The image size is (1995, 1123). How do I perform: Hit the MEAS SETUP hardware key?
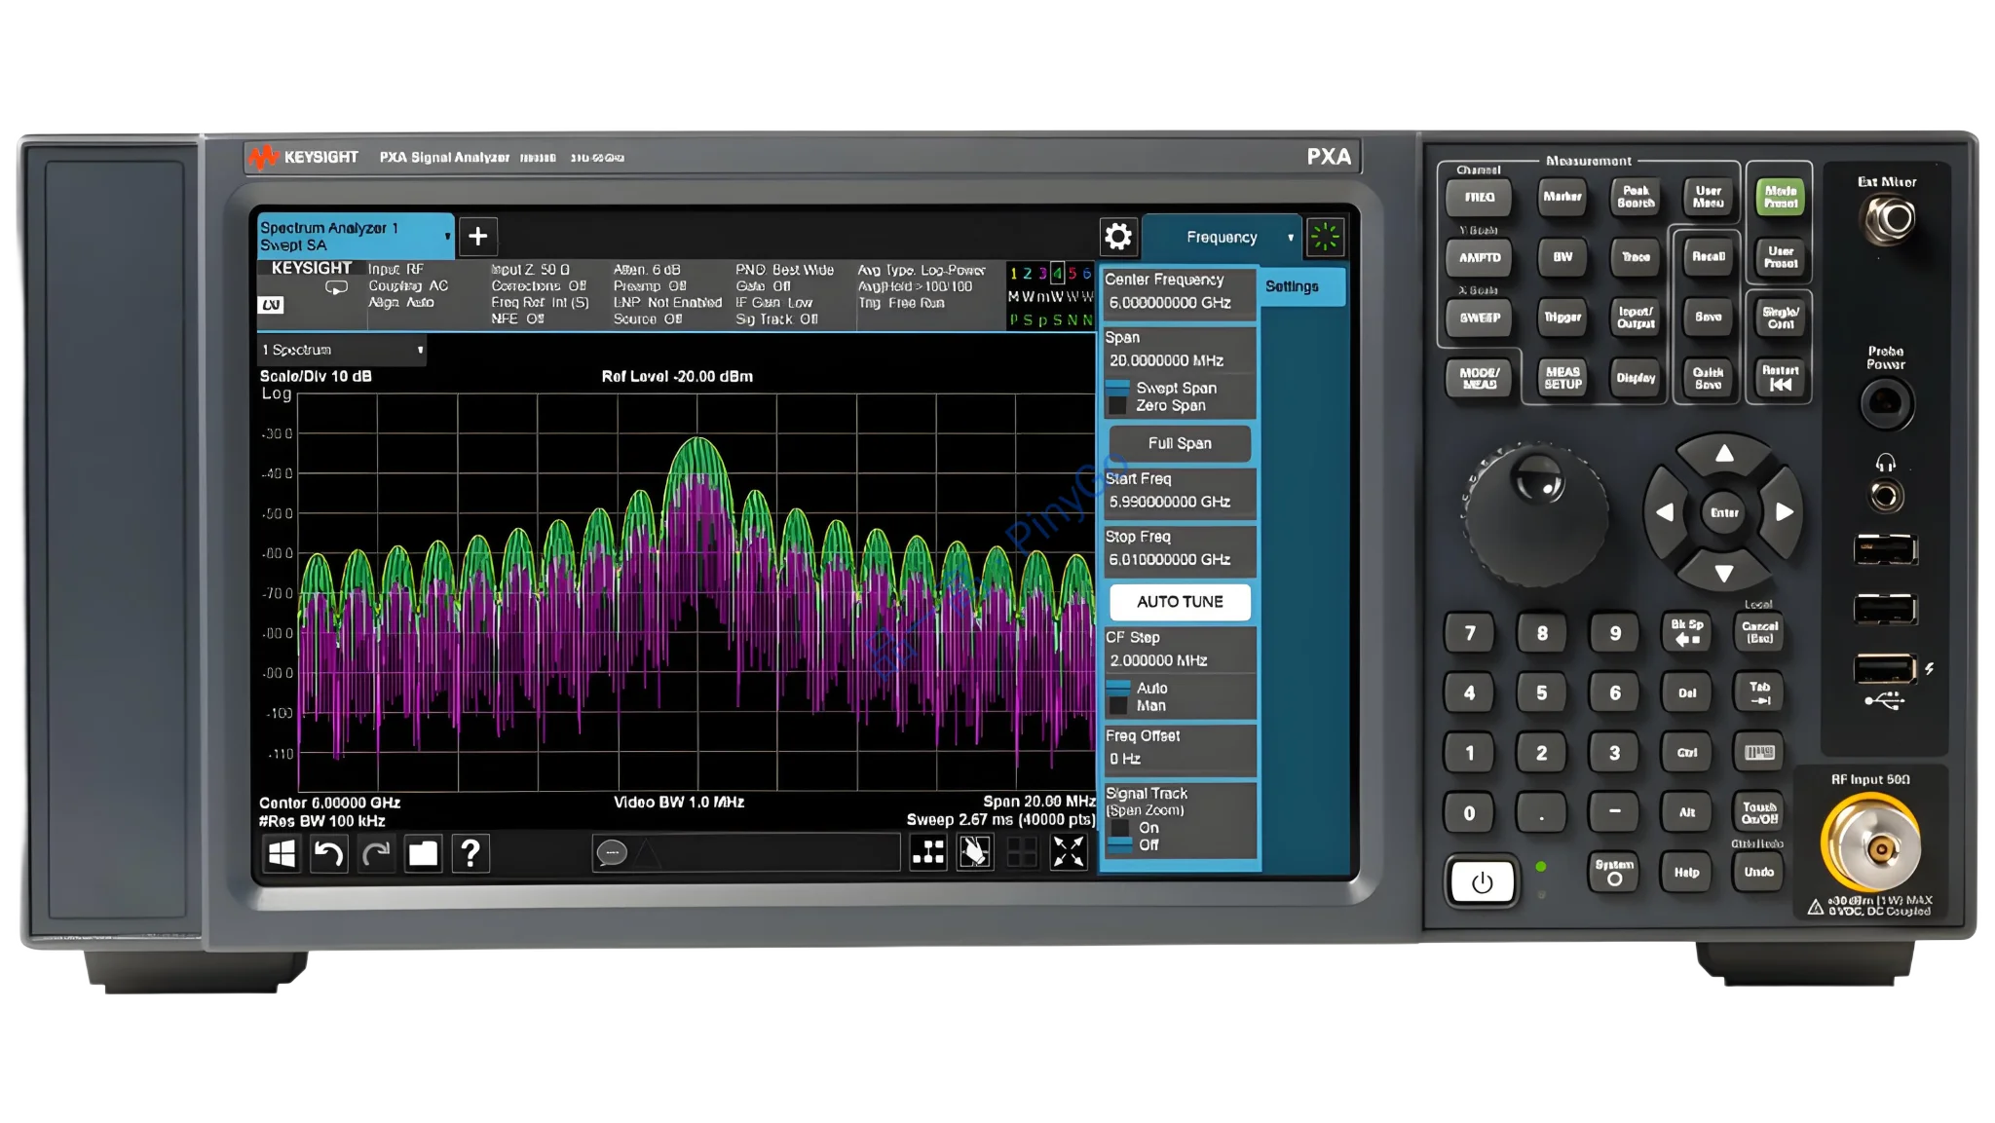pos(1562,378)
